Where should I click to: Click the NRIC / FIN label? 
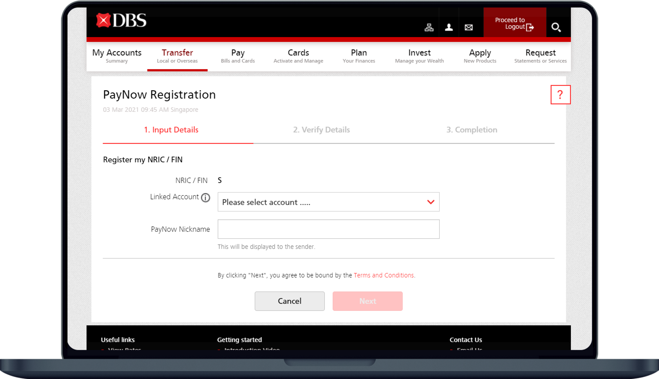pyautogui.click(x=191, y=181)
